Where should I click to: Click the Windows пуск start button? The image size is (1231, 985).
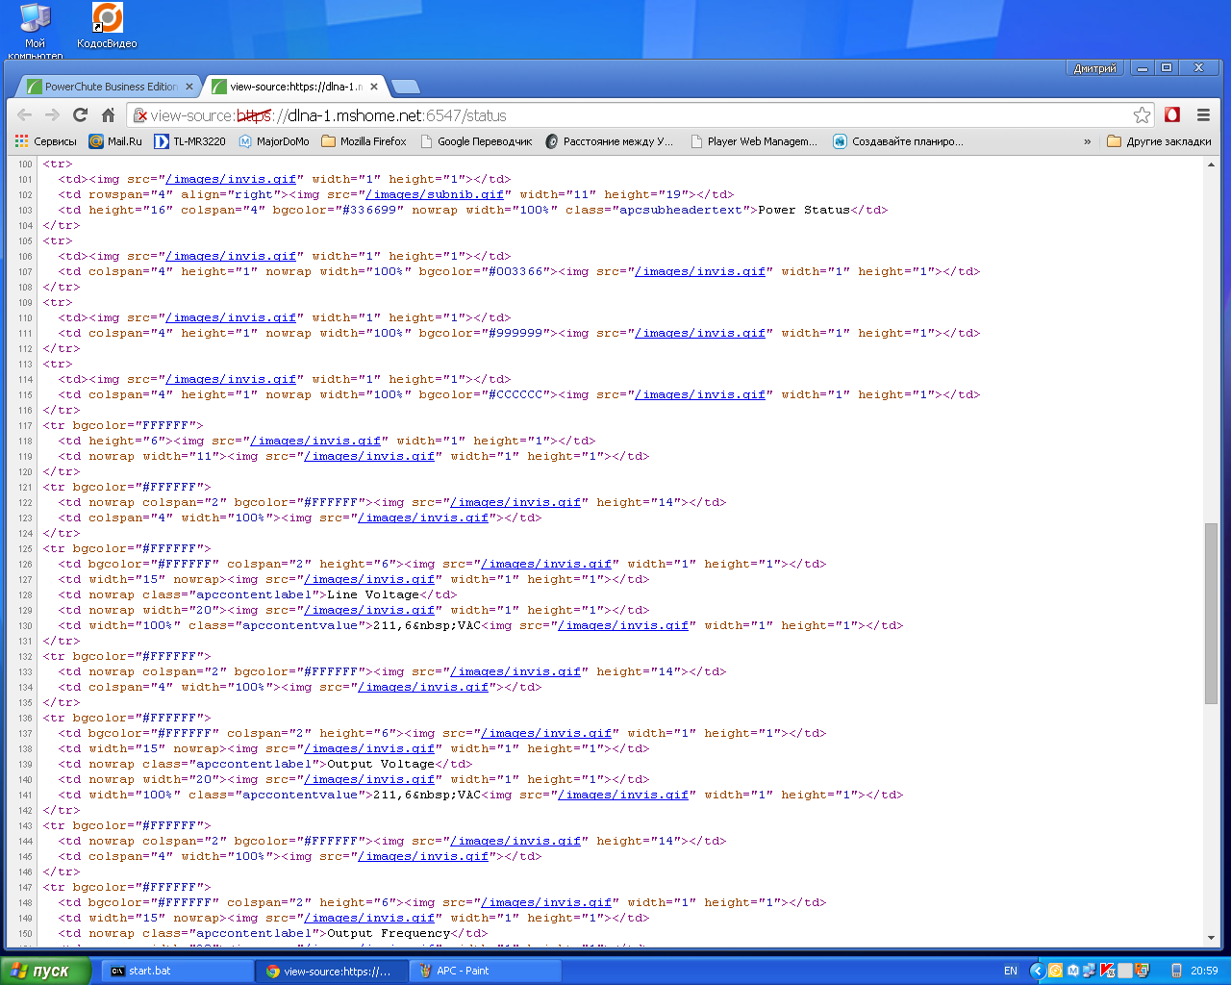tap(44, 971)
